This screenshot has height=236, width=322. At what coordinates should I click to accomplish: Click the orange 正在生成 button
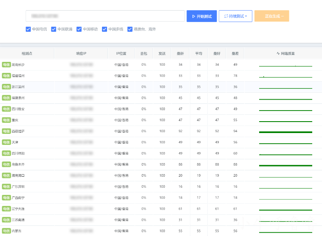coord(272,16)
